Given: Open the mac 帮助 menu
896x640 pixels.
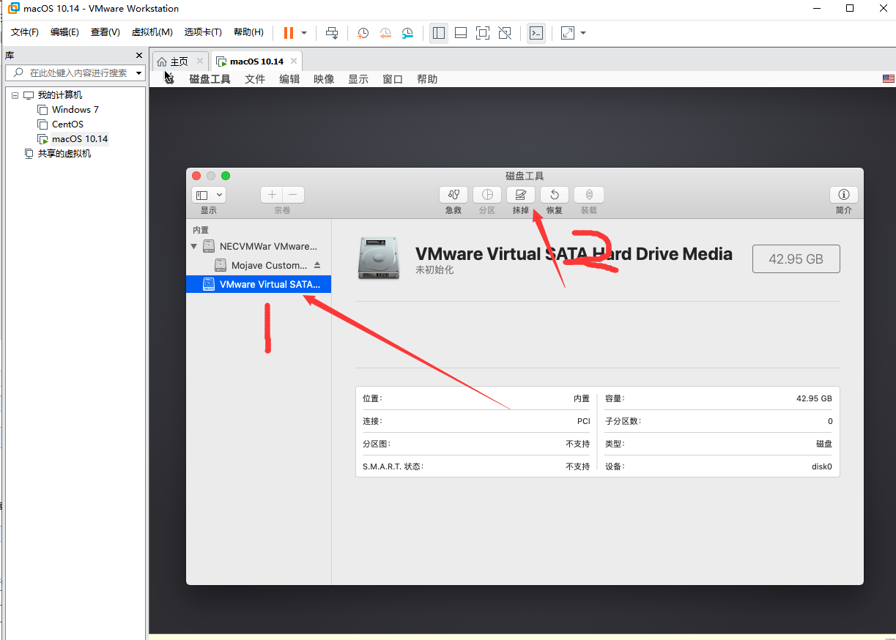Looking at the screenshot, I should 427,79.
